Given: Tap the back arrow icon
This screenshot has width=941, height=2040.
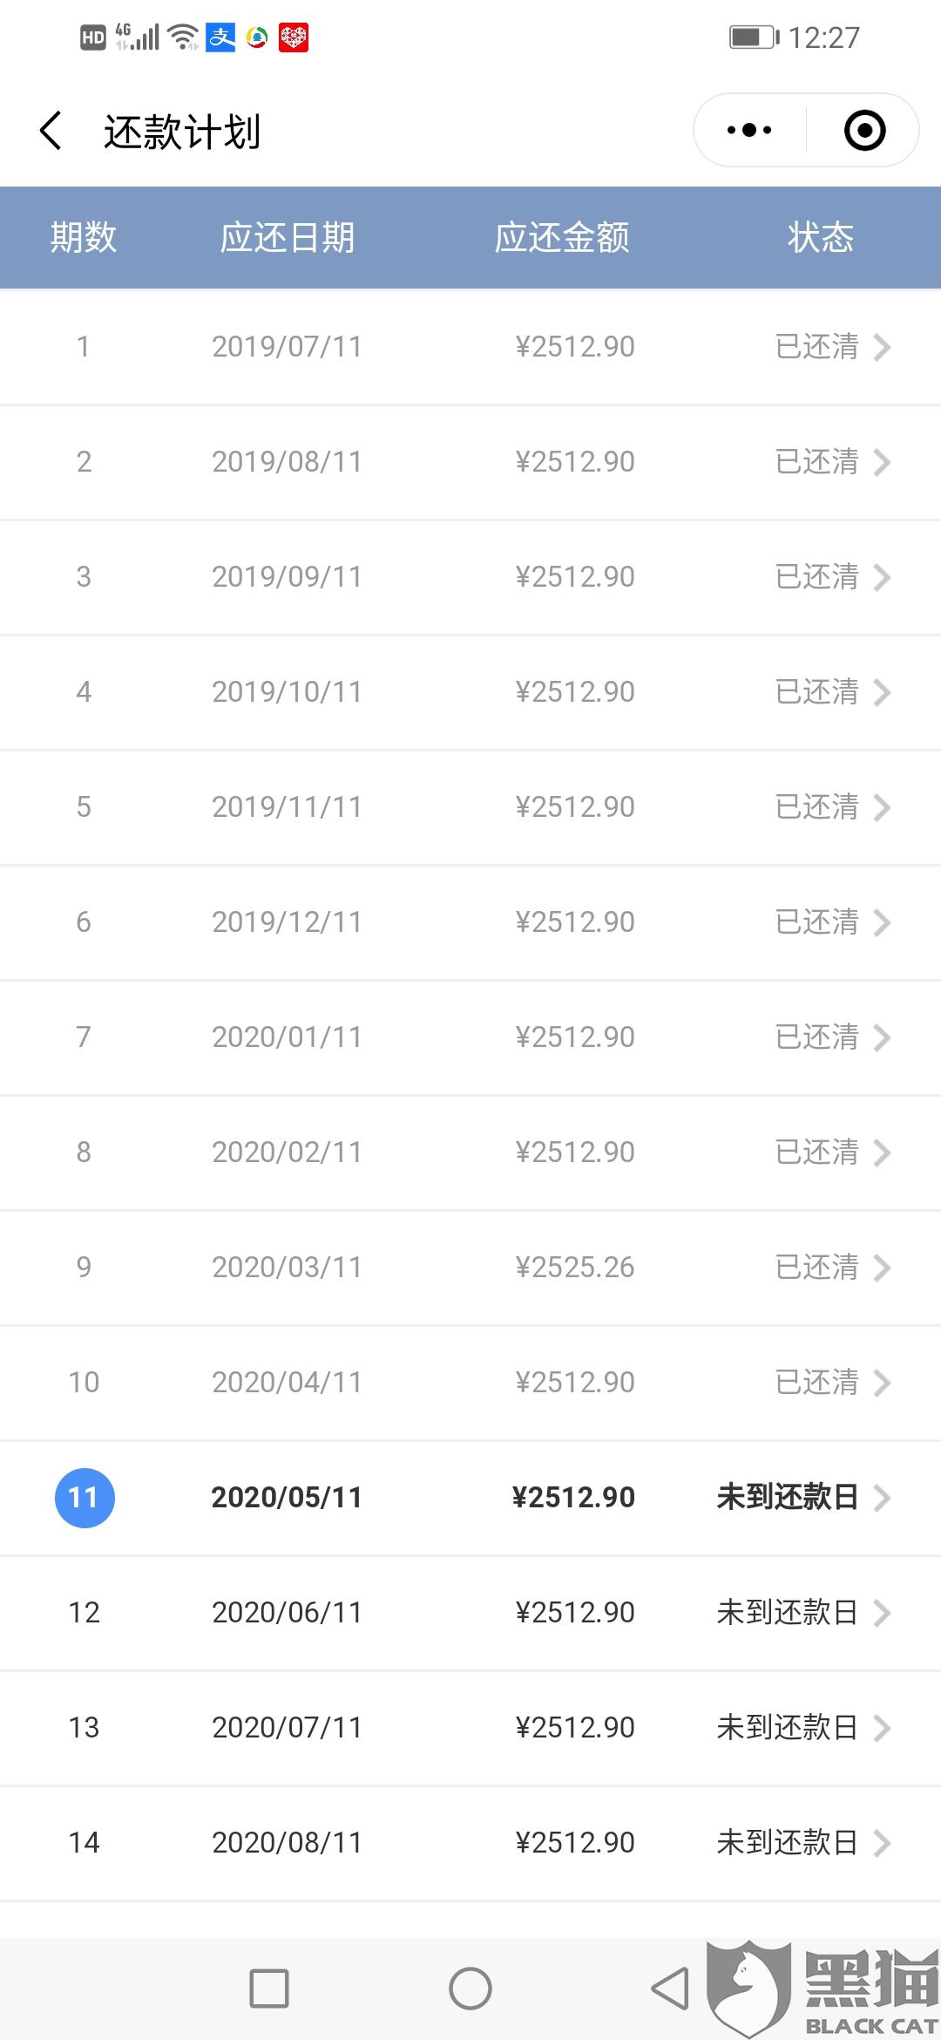Looking at the screenshot, I should 51,131.
